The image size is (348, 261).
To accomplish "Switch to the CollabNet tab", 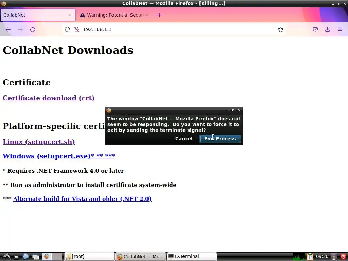I will 38,15.
